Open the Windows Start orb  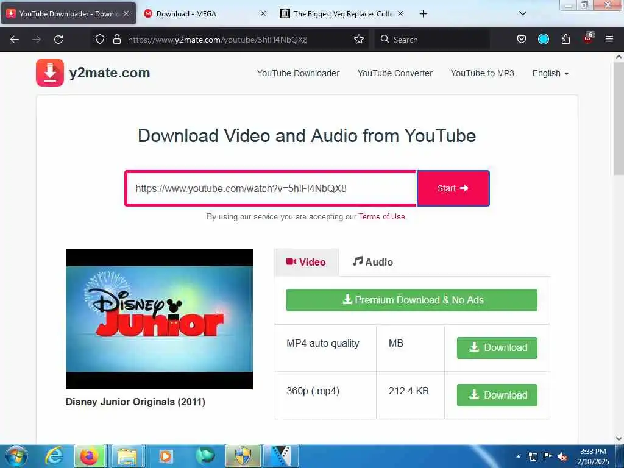click(16, 456)
